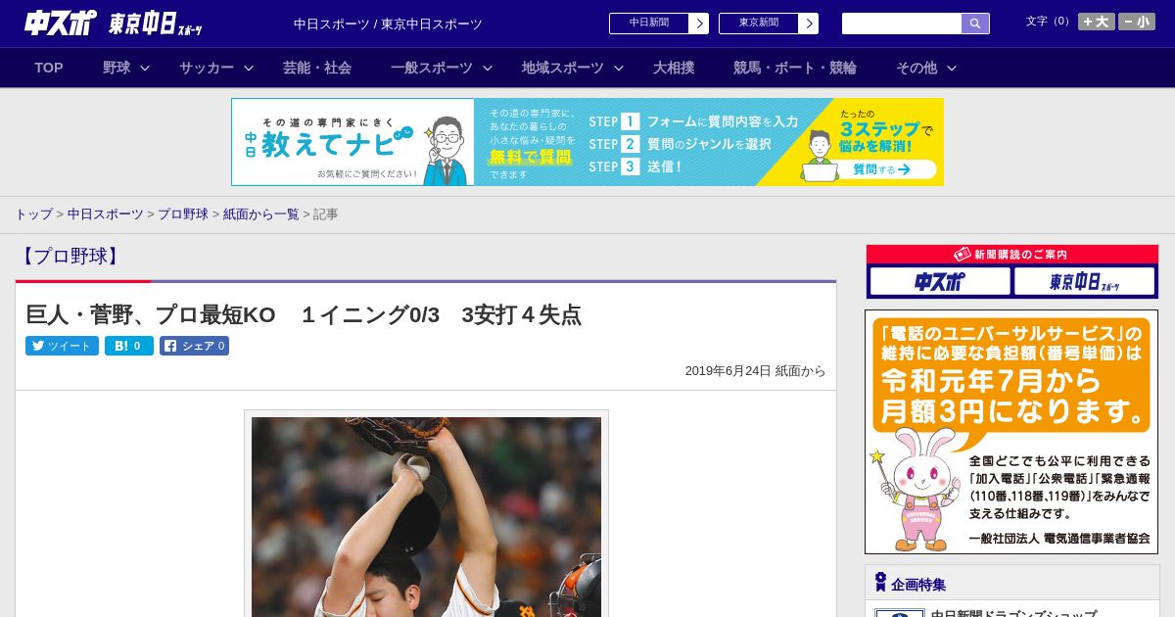Click the arrow beside 中日新聞 button

[698, 24]
